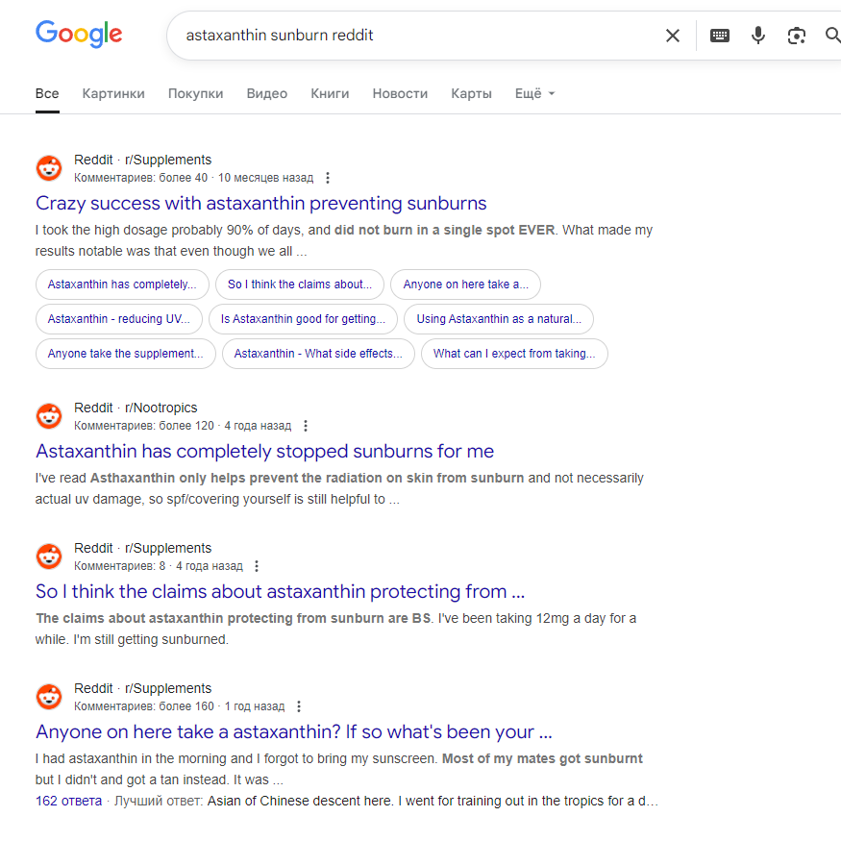Click the magnifier search icon
841x841 pixels.
click(x=833, y=36)
